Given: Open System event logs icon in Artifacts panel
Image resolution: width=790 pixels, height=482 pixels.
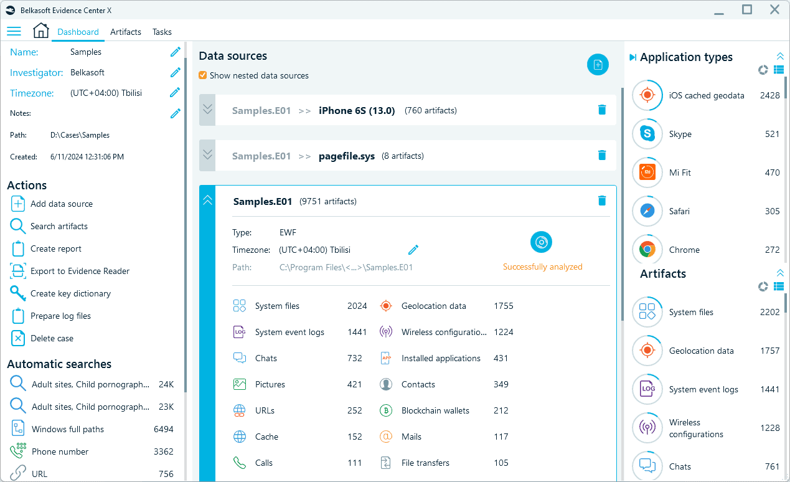Looking at the screenshot, I should point(647,389).
